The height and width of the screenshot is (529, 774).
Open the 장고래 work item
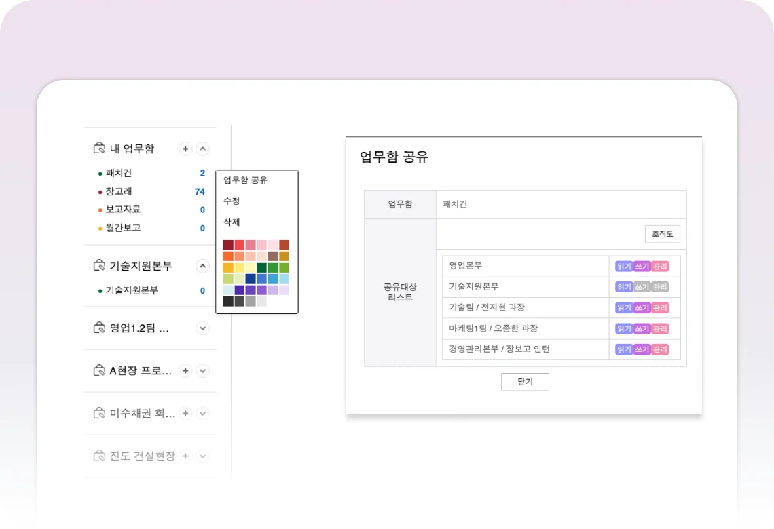click(119, 191)
